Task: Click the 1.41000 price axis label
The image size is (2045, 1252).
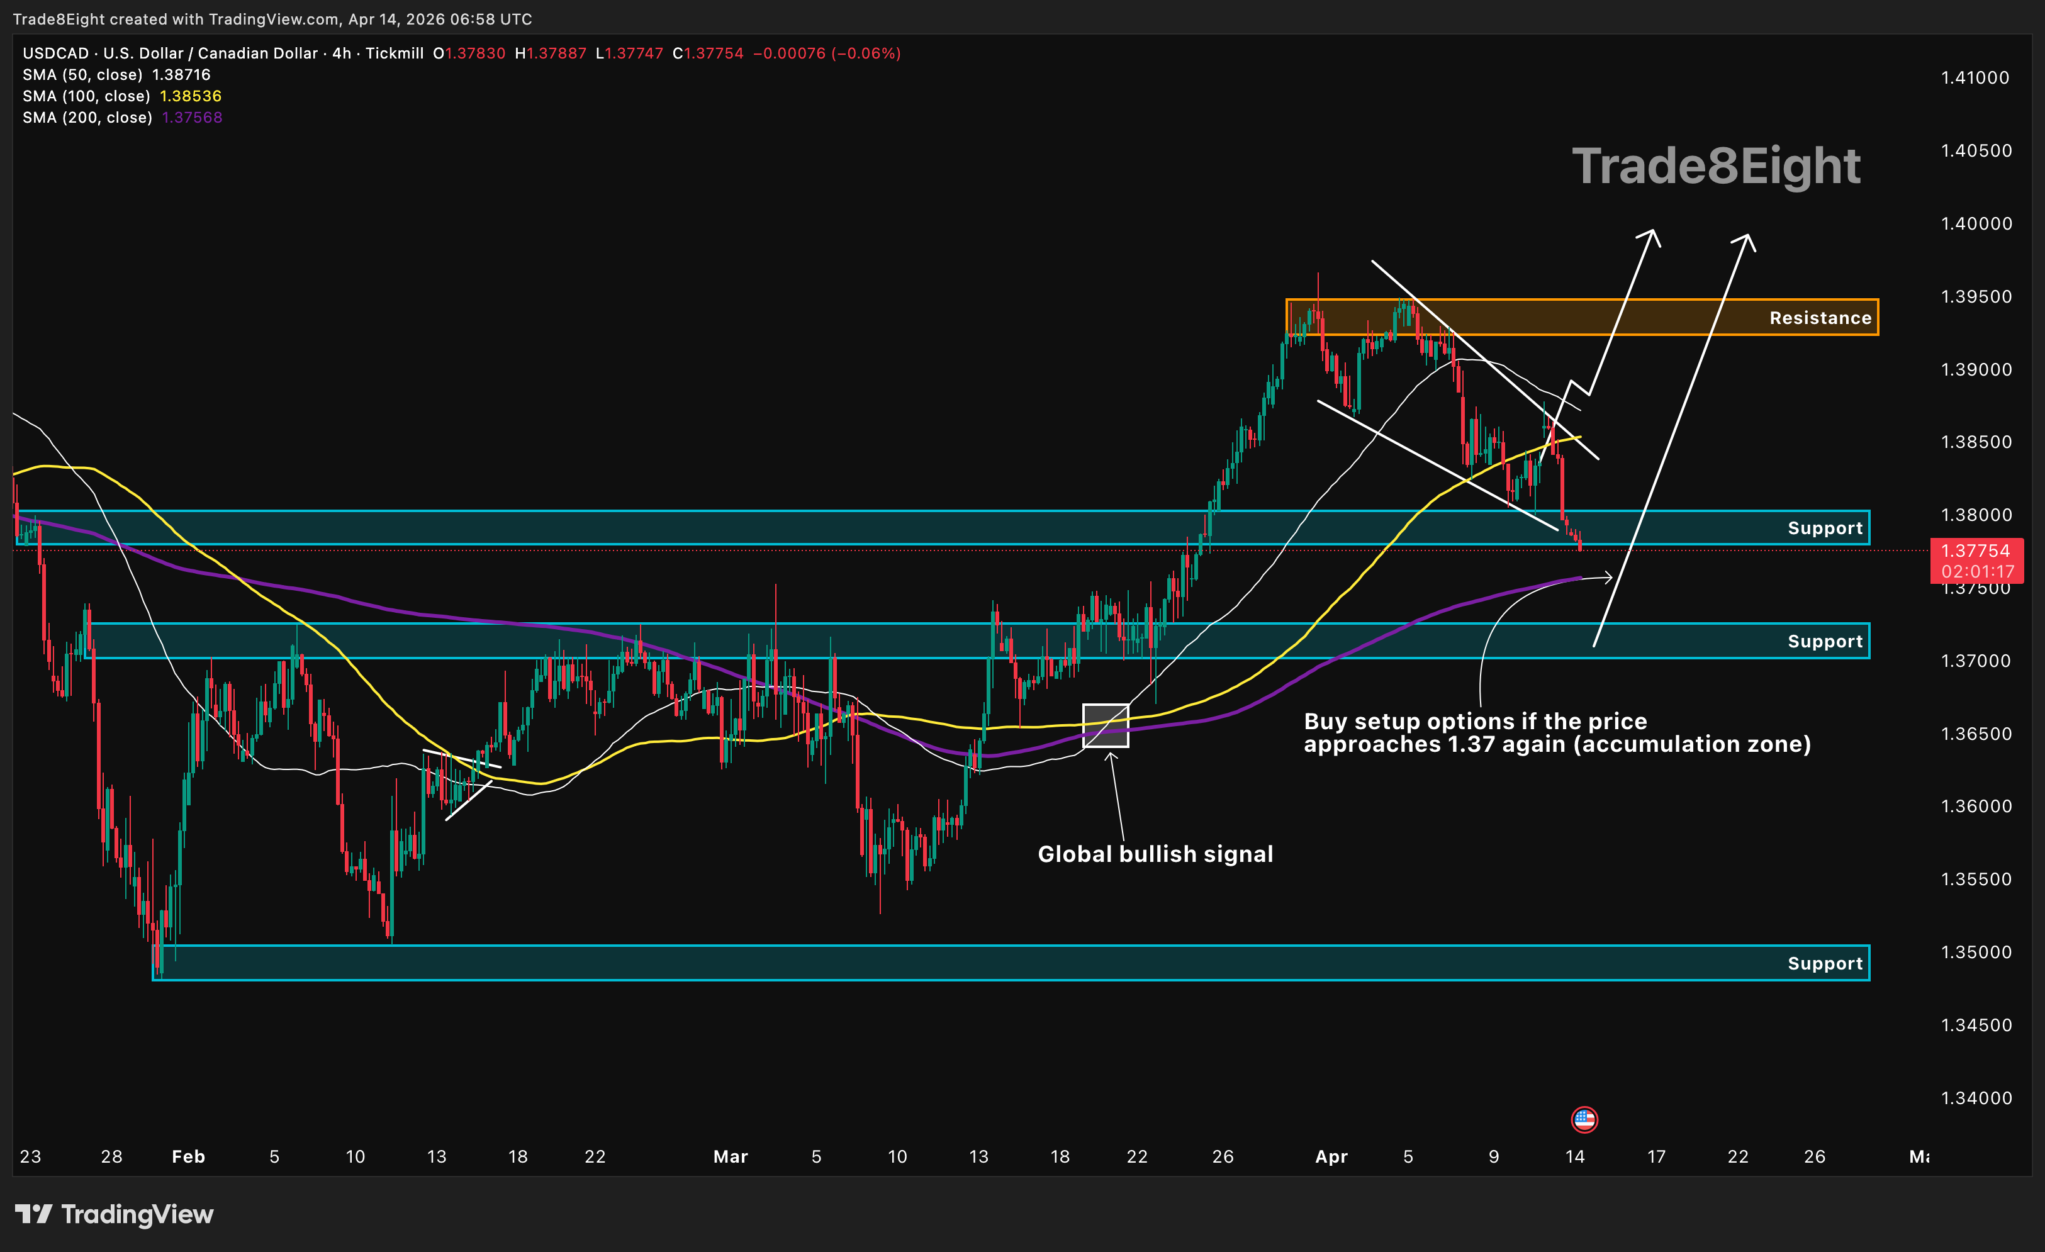Action: (1976, 78)
